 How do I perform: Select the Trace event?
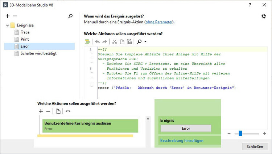[25, 32]
